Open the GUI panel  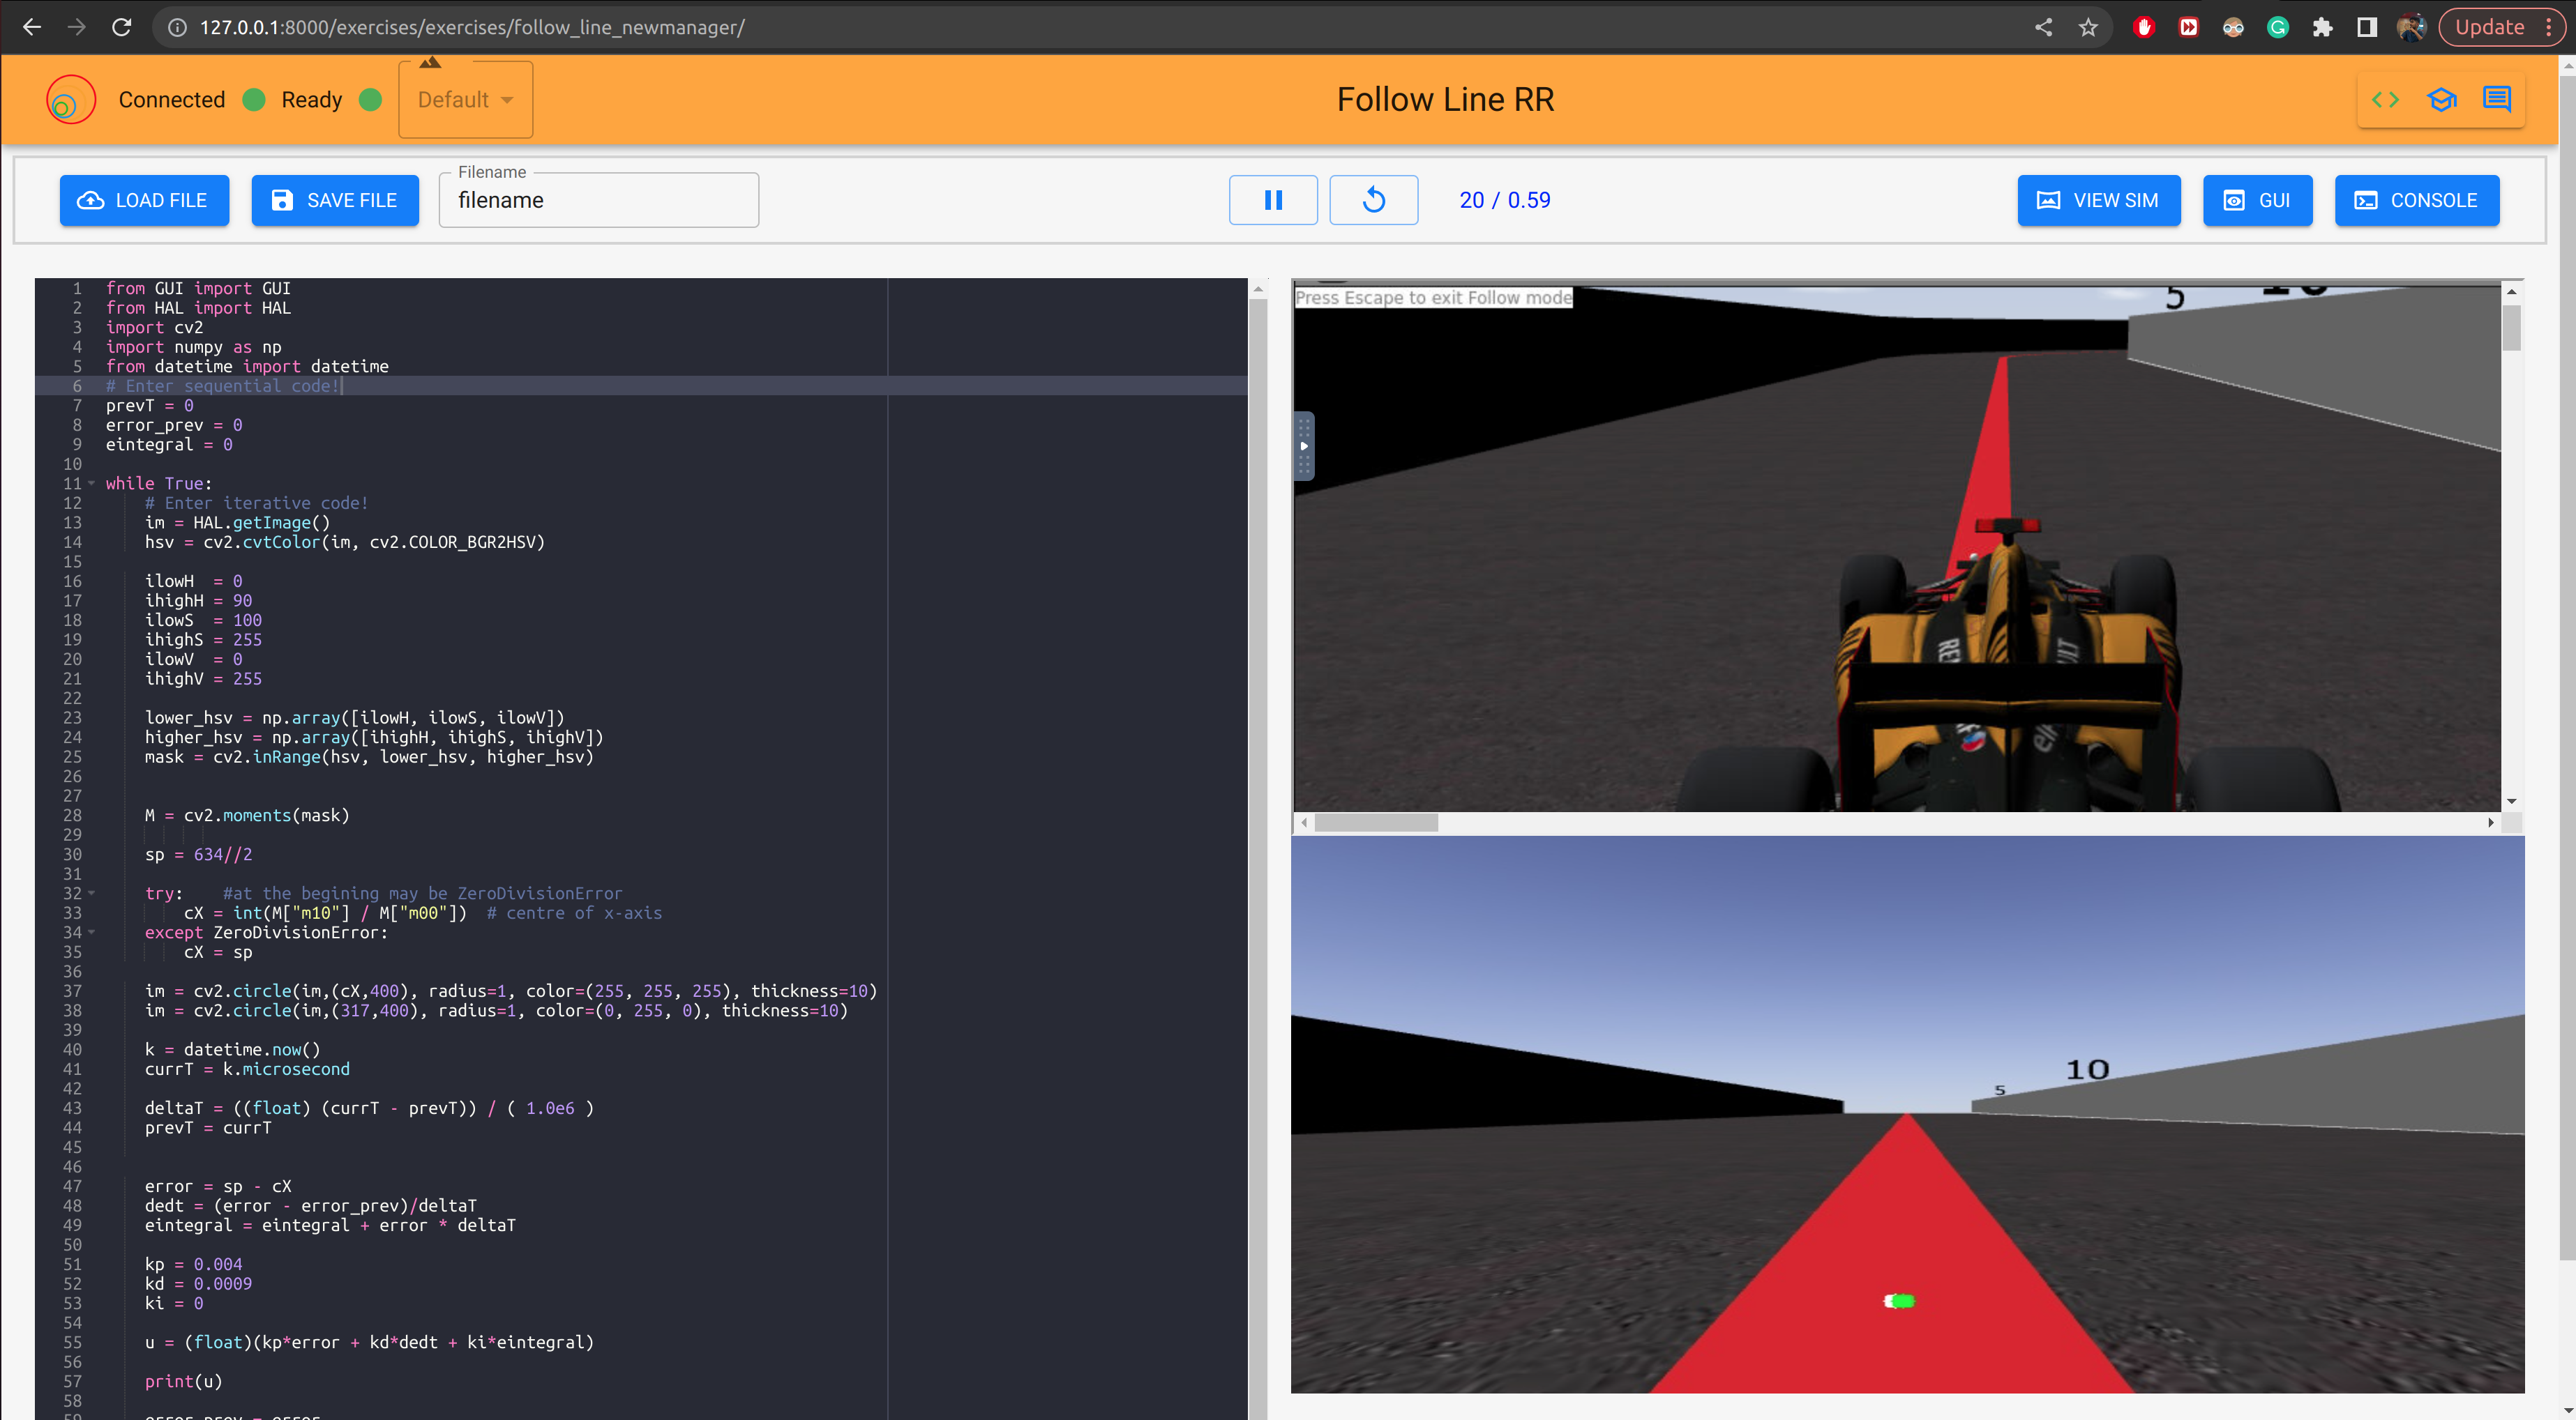2257,200
